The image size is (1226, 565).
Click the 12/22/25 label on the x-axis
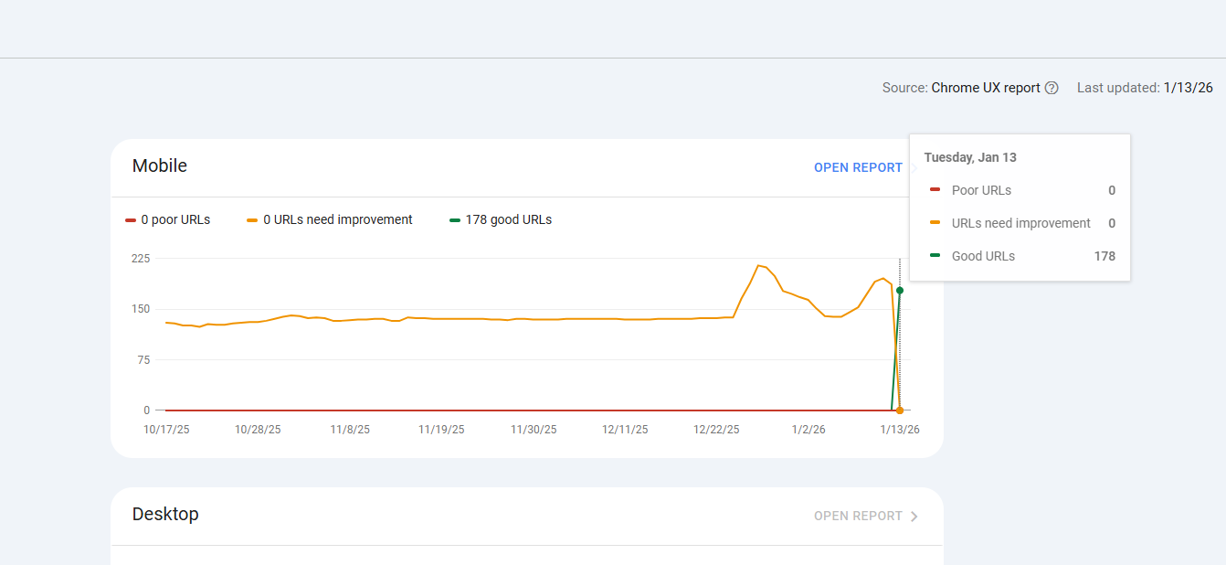[716, 430]
